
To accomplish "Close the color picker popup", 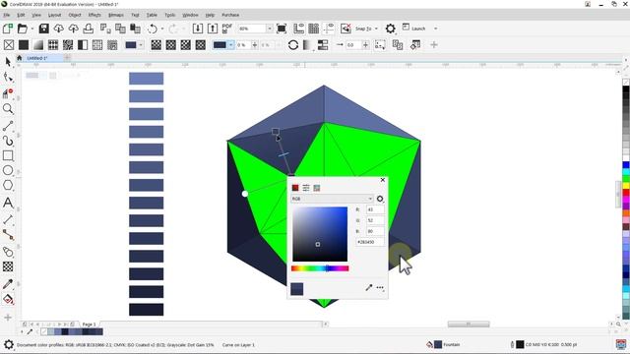I will click(383, 180).
